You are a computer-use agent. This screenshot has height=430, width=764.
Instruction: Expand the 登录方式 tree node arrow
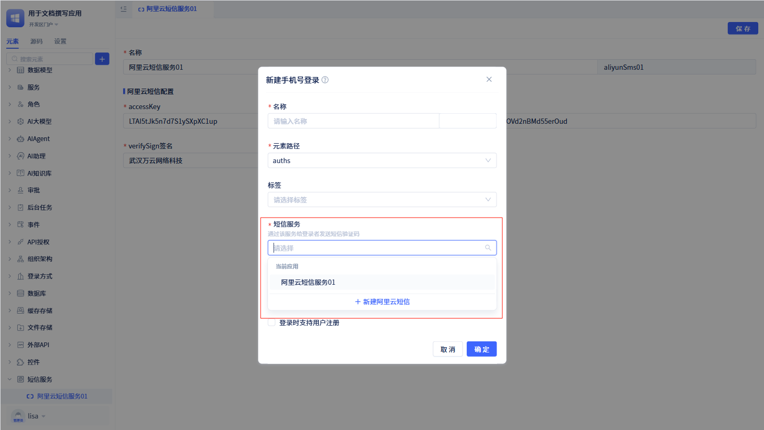9,276
